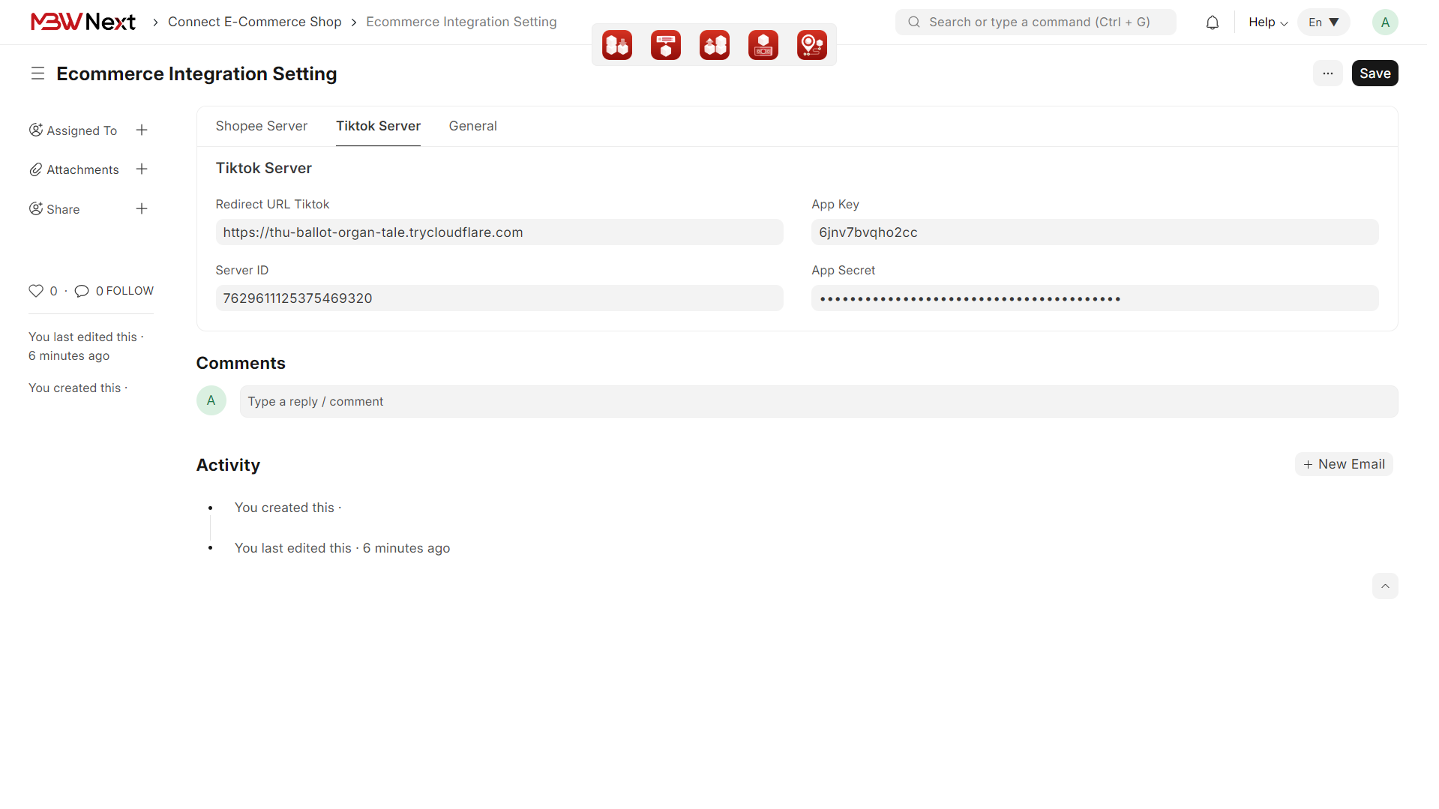
Task: Click the commenter avatar beside reply box
Action: coord(211,401)
